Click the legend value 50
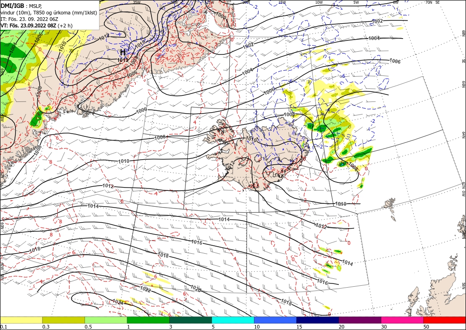 pos(426,327)
